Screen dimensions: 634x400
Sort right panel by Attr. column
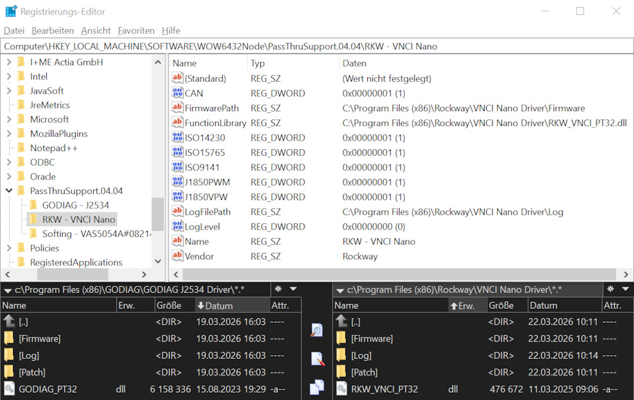(617, 306)
